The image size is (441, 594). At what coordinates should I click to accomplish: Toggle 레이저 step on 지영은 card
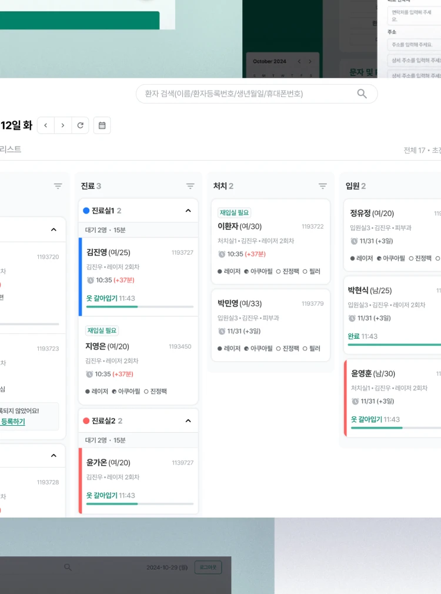coord(96,391)
